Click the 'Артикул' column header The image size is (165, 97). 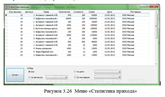29,12
